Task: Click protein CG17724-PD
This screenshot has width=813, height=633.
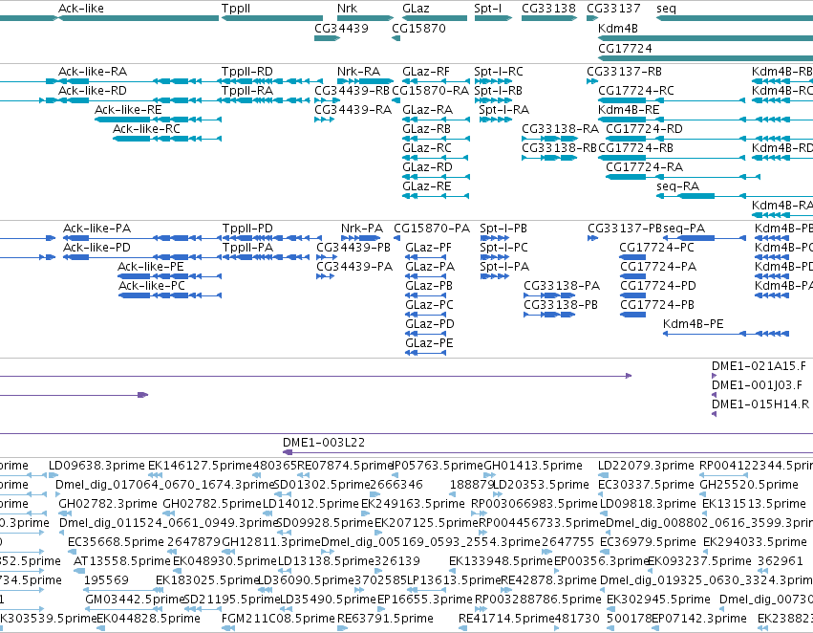Action: pos(658,286)
